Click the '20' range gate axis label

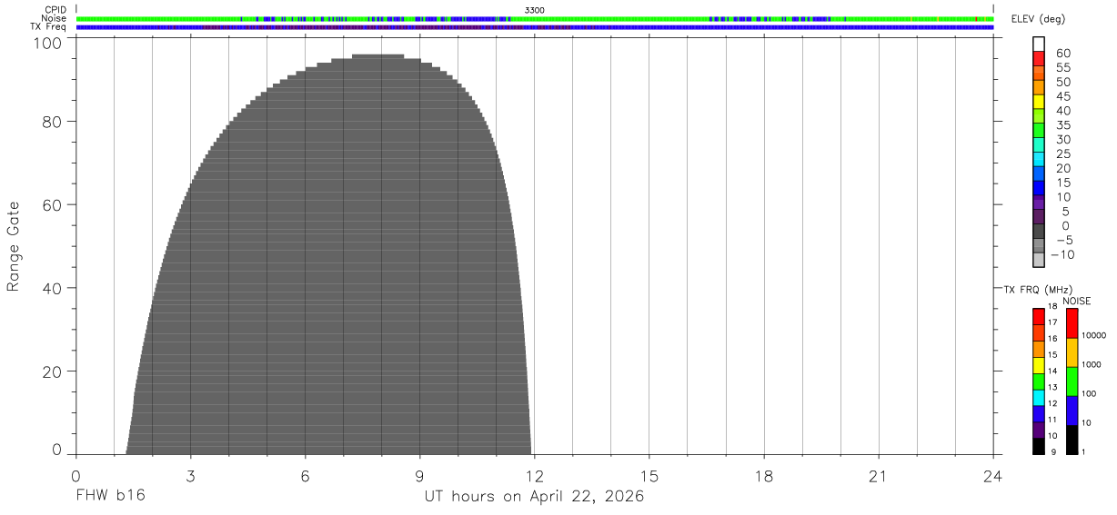[54, 372]
